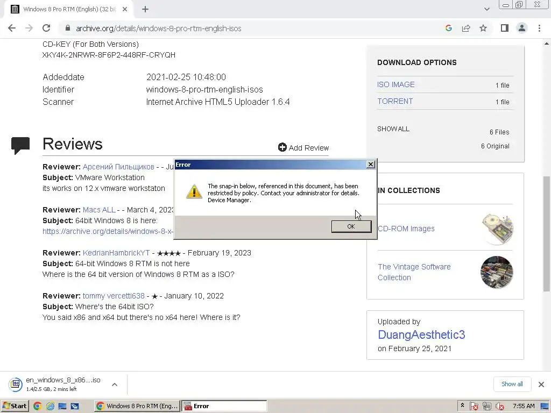This screenshot has height=413, width=551.
Task: Click the scrollbar up arrow
Action: 547,44
